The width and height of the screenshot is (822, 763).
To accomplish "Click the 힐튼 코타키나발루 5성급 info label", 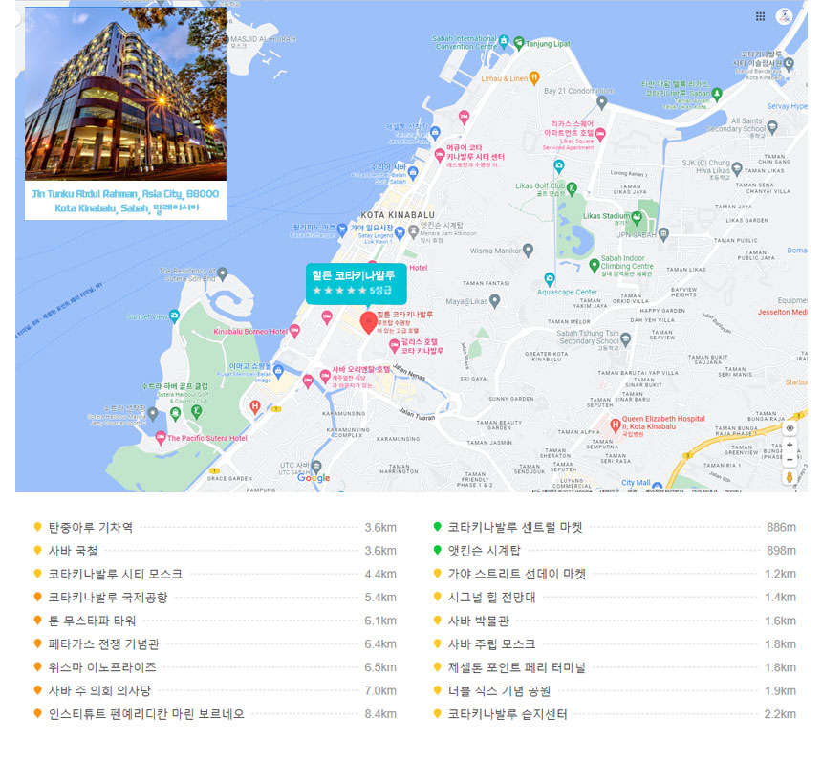I will point(355,281).
